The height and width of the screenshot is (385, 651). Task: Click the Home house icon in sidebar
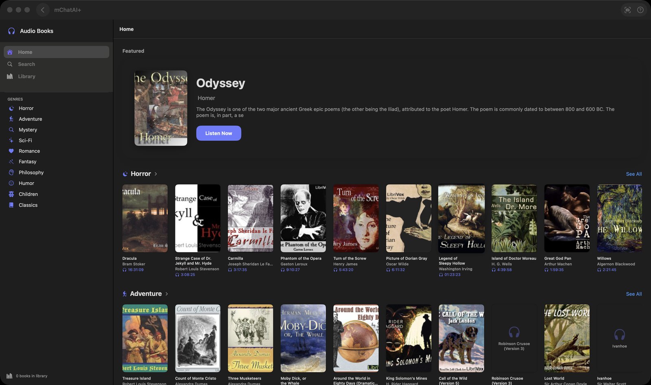10,52
